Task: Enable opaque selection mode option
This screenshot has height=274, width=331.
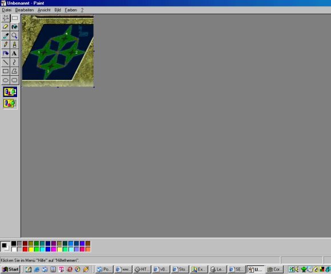Action: pos(10,92)
